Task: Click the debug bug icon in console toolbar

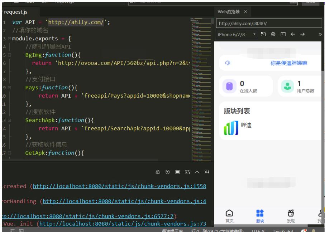Action: coord(158,172)
